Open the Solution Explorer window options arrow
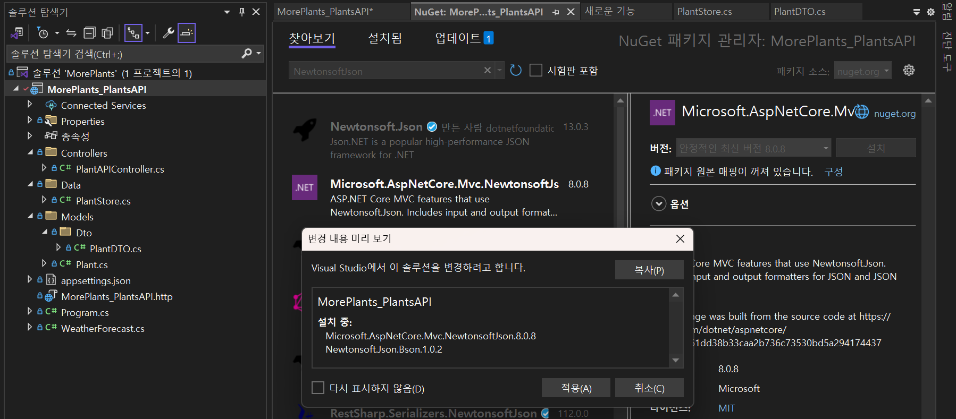The width and height of the screenshot is (956, 419). click(227, 12)
